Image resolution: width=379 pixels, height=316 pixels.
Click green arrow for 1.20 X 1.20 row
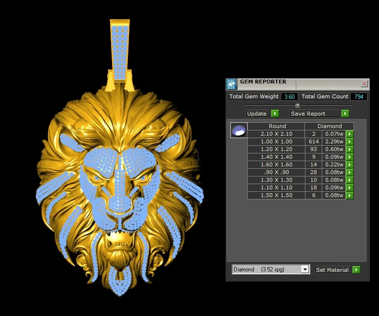point(350,150)
